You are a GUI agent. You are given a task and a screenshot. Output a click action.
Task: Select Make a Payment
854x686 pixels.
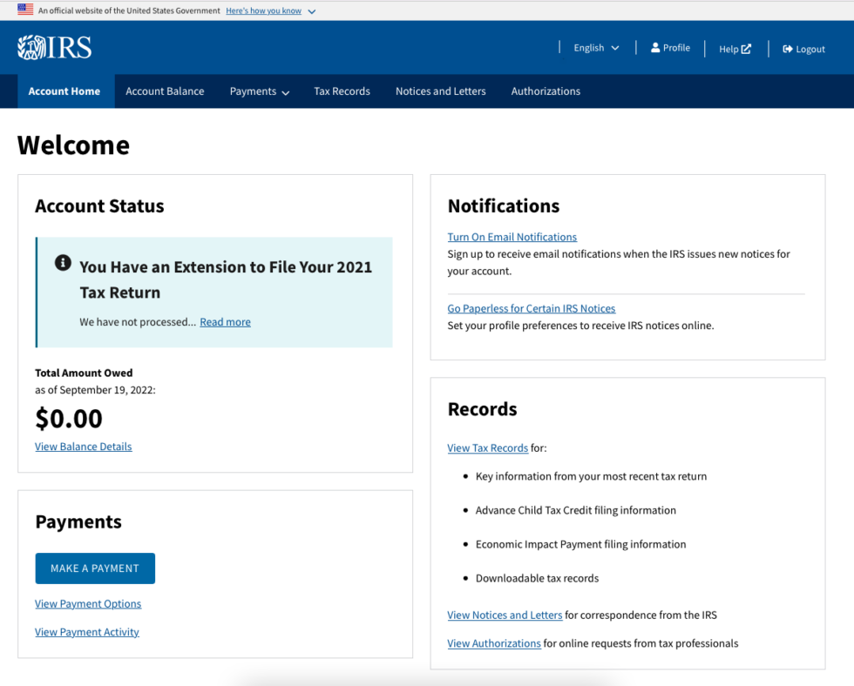(95, 568)
